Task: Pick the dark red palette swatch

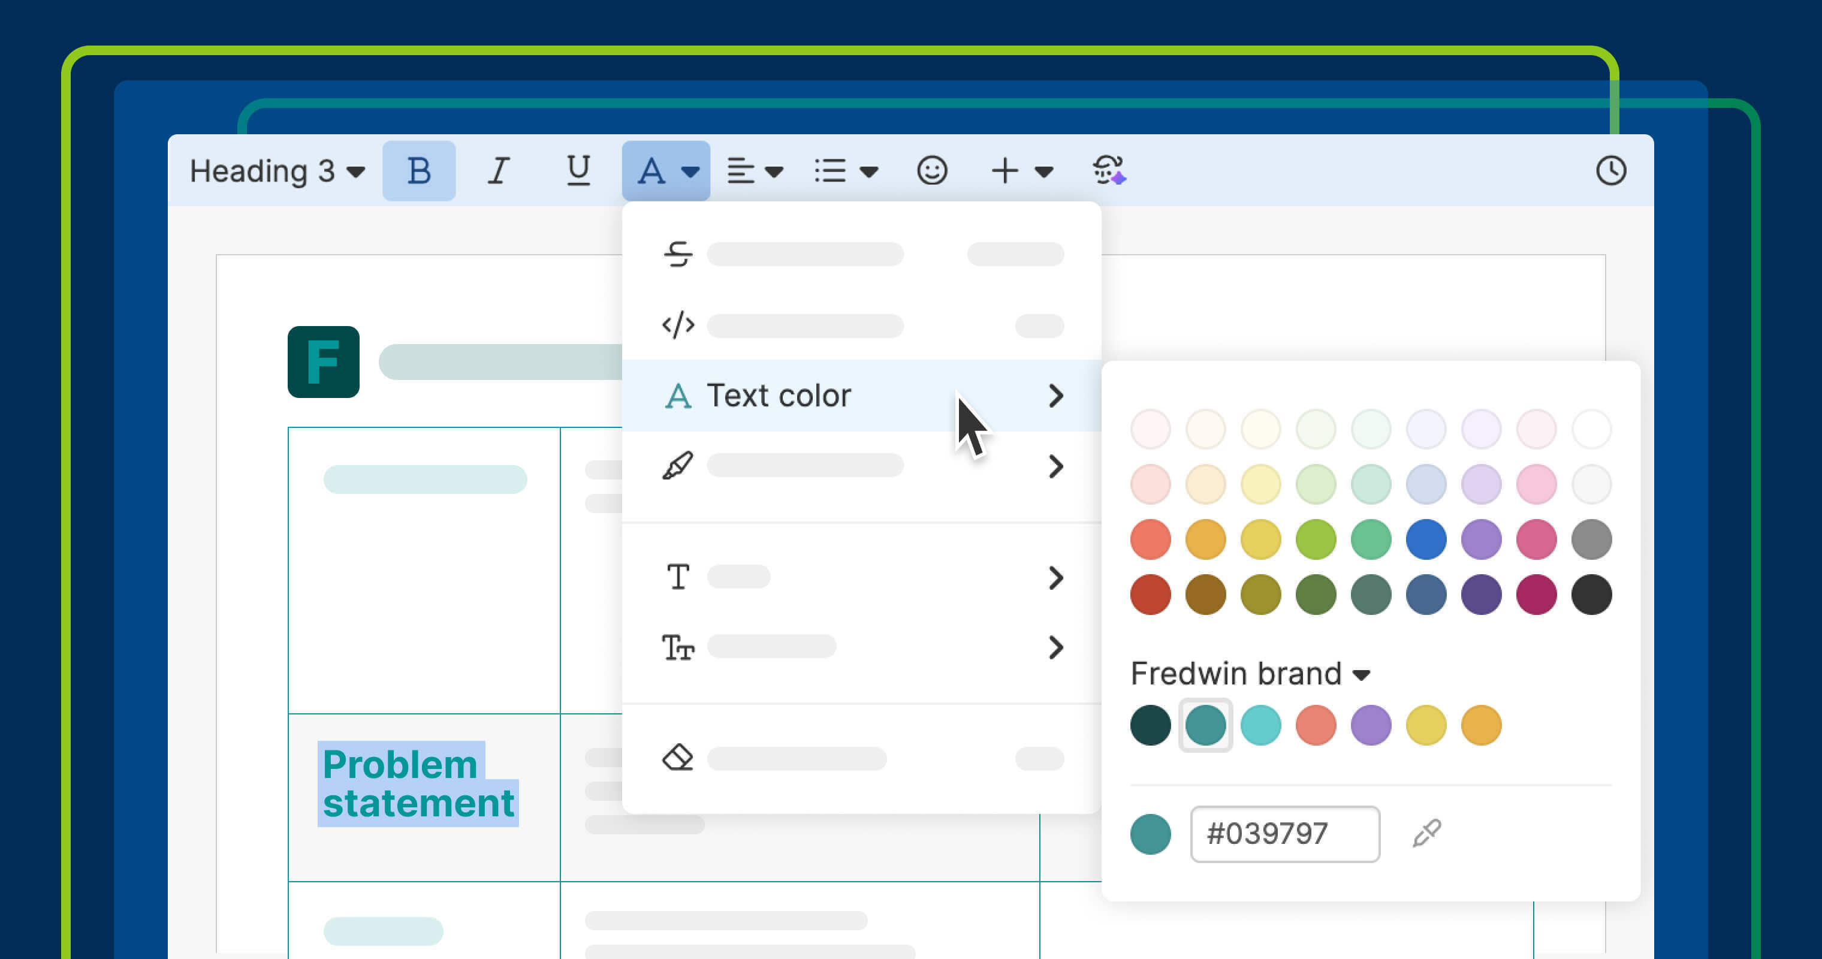Action: (1150, 594)
